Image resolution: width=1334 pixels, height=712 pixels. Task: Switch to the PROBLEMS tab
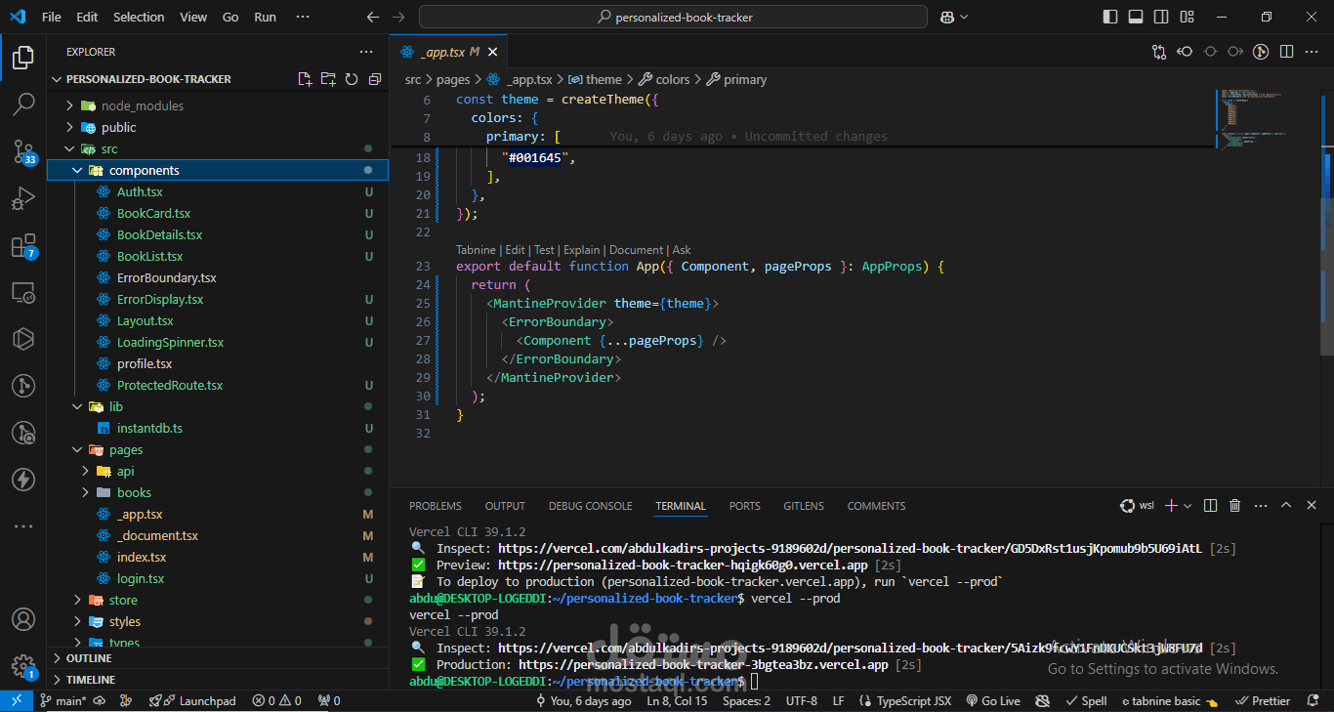tap(435, 506)
